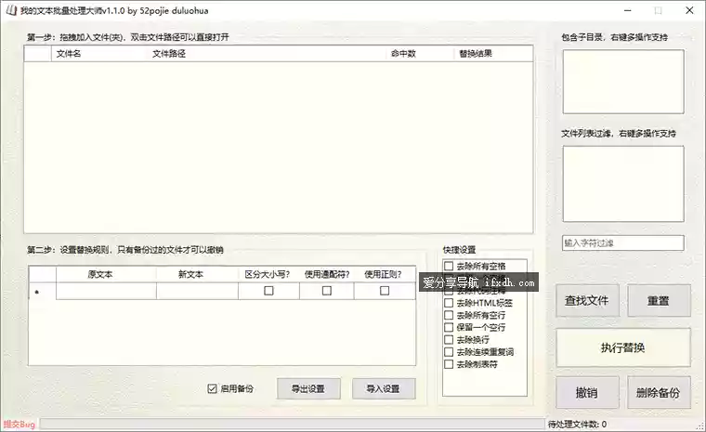Open the 提交Bug link
Viewport: 706px width, 432px height.
(x=19, y=425)
